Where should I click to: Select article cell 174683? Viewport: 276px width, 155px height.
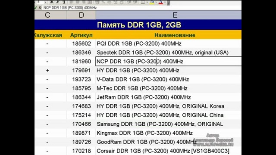click(82, 106)
